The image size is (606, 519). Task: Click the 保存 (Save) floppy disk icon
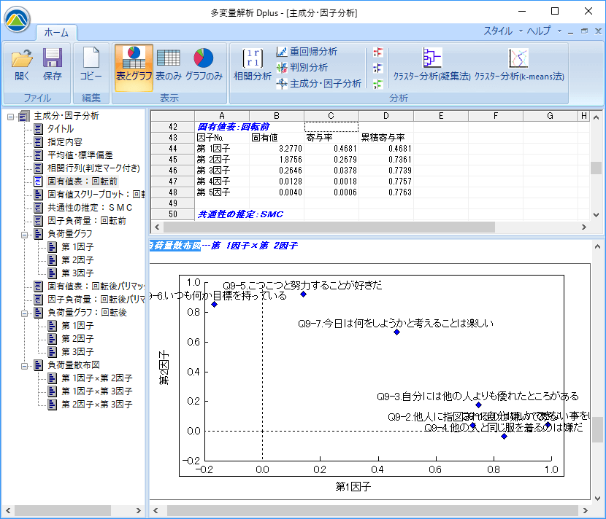[x=52, y=63]
